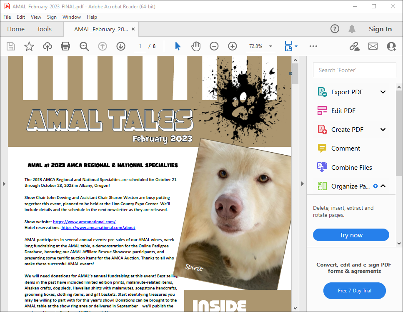This screenshot has width=403, height=312.
Task: Click the fit page scrolling icon
Action: click(x=288, y=46)
